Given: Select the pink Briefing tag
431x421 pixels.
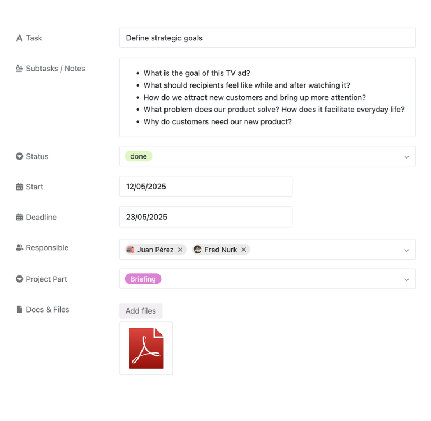Looking at the screenshot, I should (143, 279).
